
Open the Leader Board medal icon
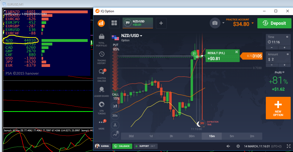coord(102,90)
